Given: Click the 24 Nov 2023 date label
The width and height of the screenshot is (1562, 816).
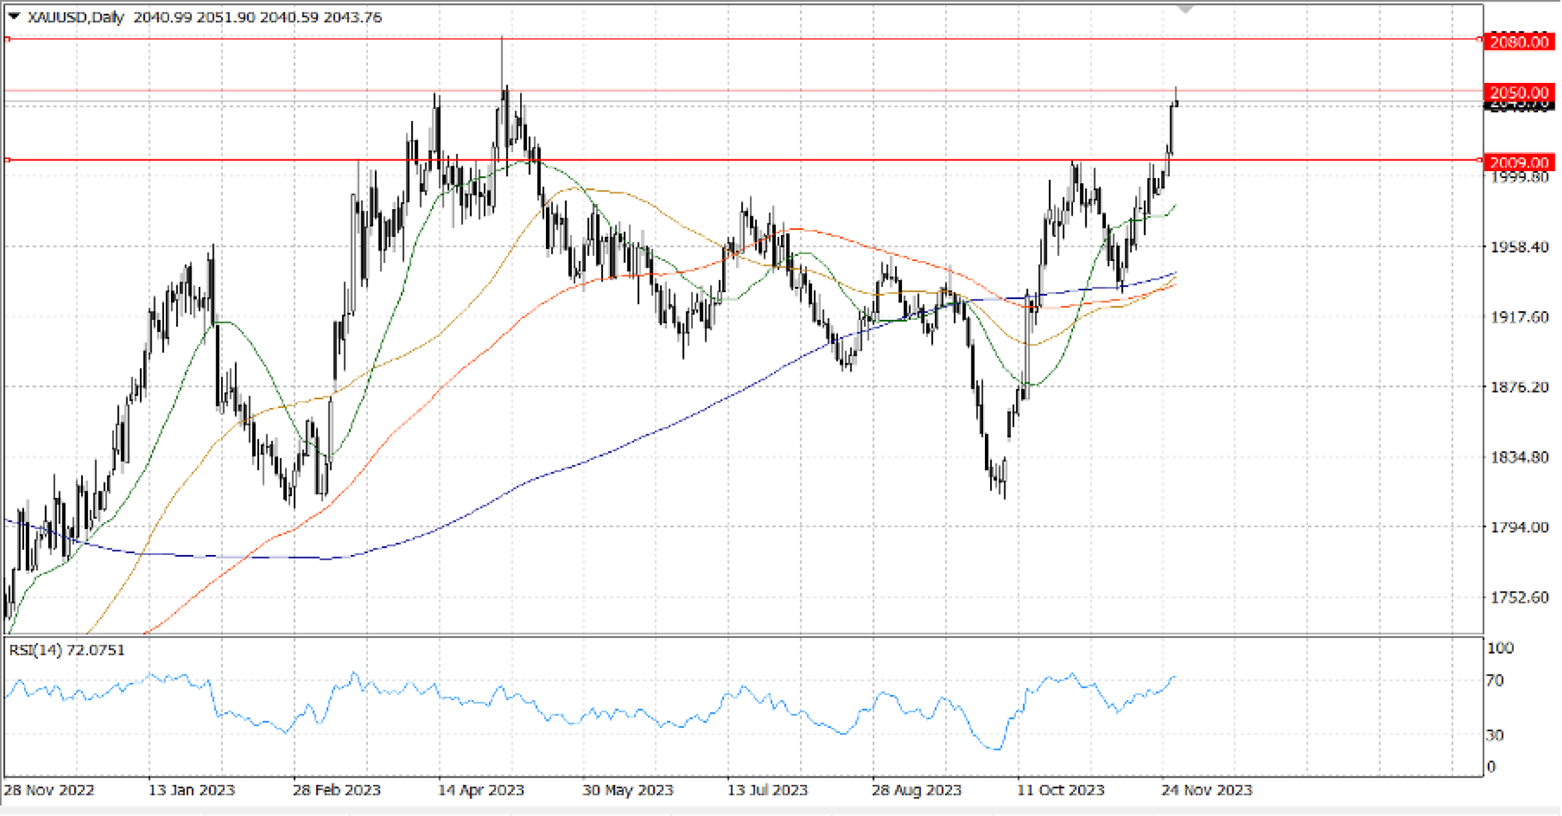Looking at the screenshot, I should [1206, 790].
